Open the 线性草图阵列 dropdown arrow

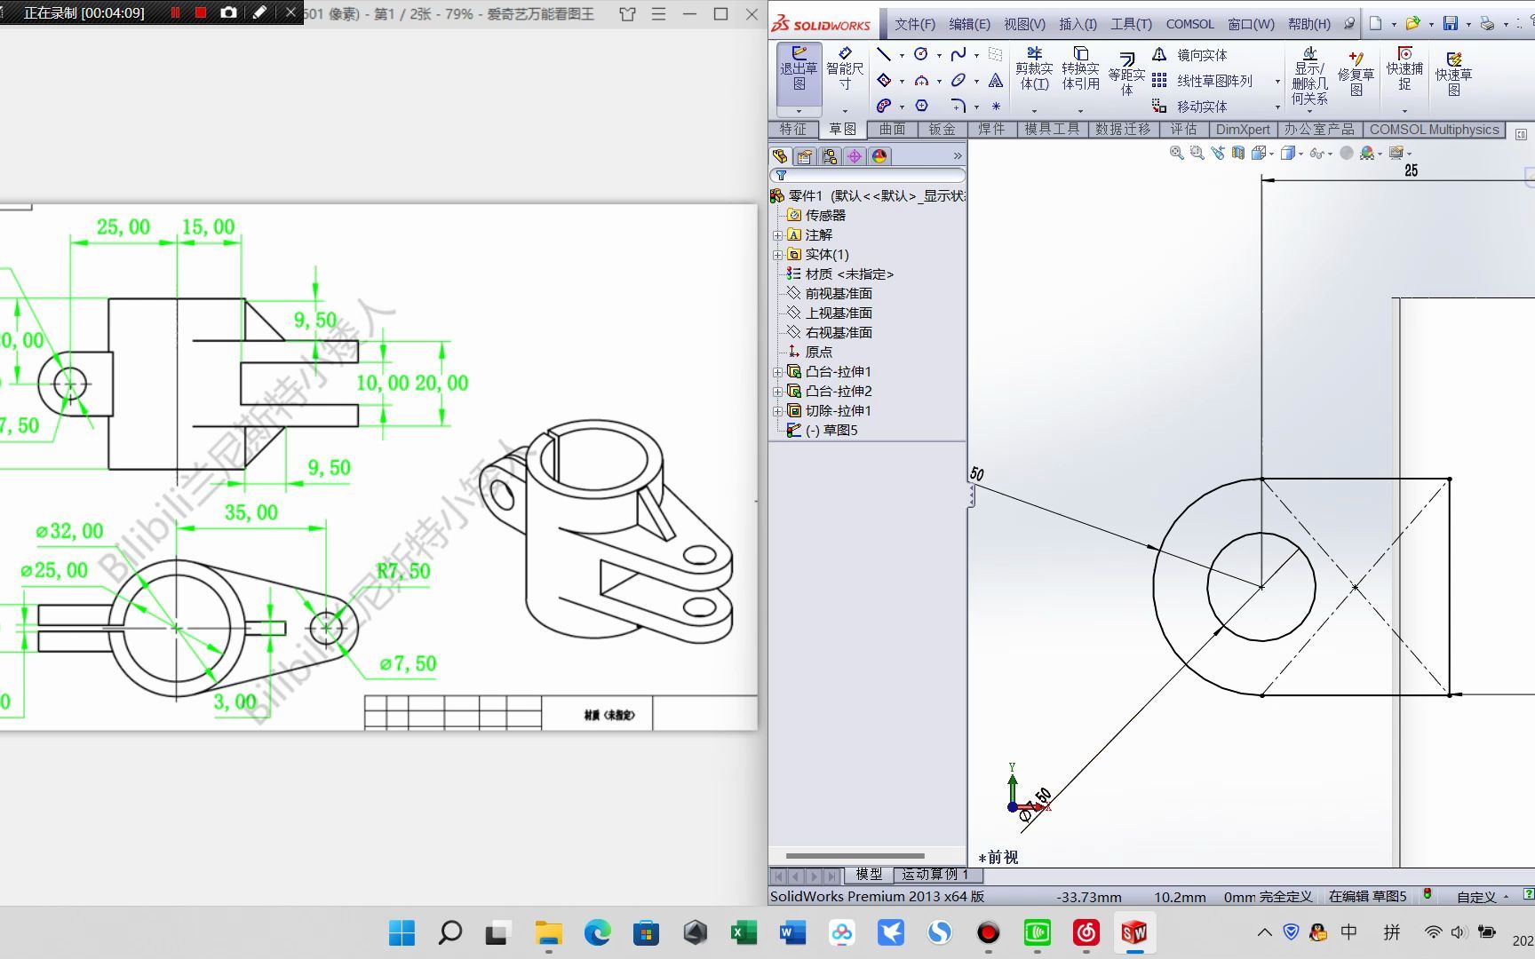point(1277,81)
